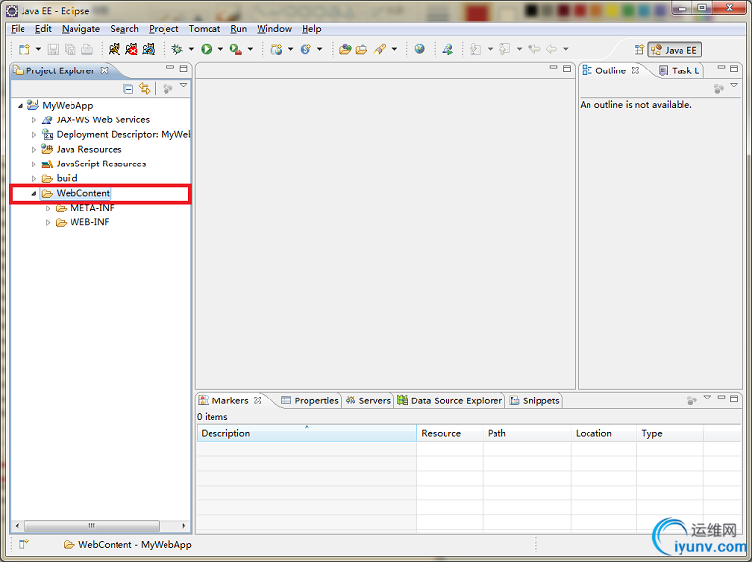Collapse the WebContent folder node
This screenshot has height=563, width=753.
33,194
